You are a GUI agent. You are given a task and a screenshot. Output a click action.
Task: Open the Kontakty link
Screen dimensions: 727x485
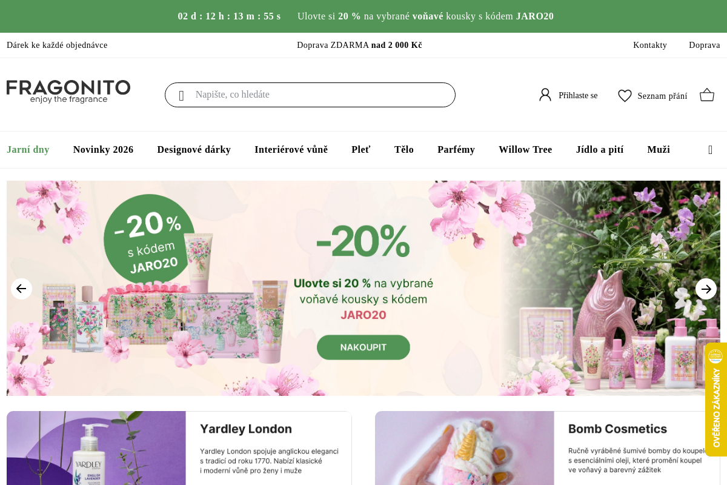pos(650,45)
